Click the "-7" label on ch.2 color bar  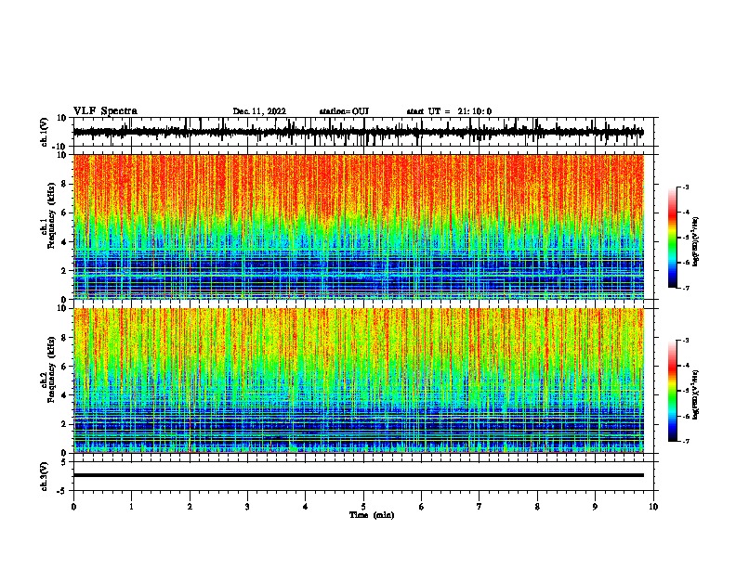tap(686, 441)
